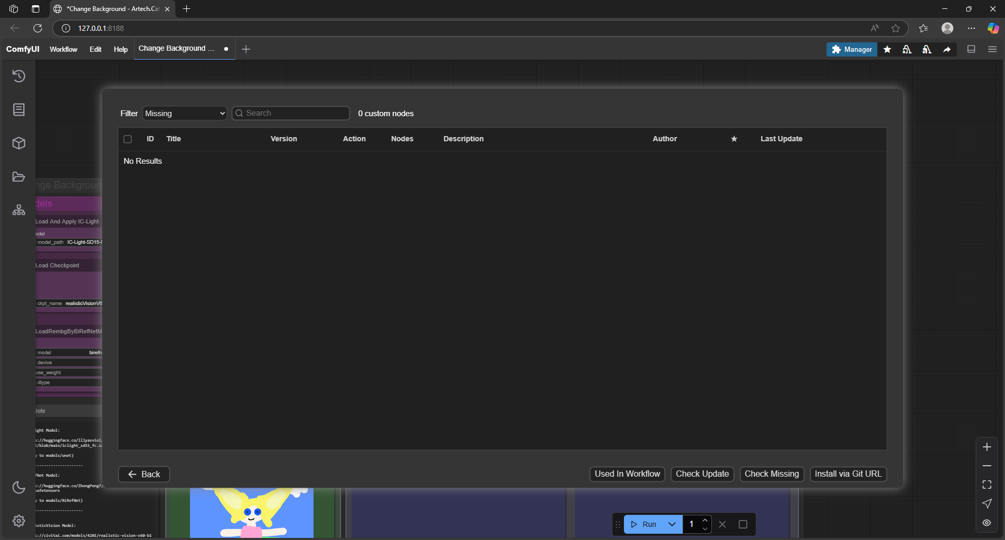The width and height of the screenshot is (1005, 540).
Task: Open the Edit menu
Action: pos(95,49)
